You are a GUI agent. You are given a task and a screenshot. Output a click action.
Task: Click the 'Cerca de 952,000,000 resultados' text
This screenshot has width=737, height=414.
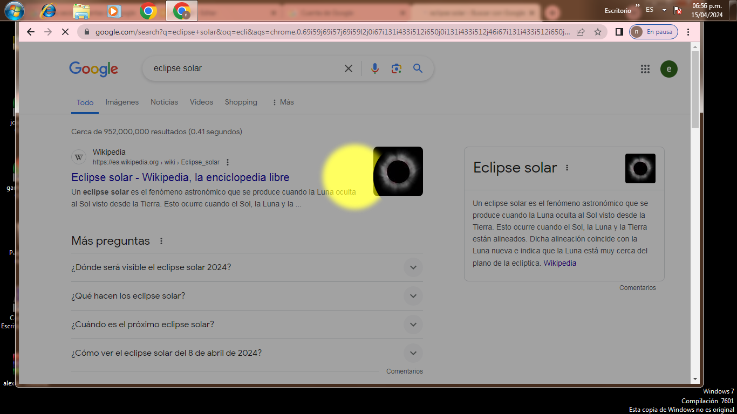click(x=156, y=132)
